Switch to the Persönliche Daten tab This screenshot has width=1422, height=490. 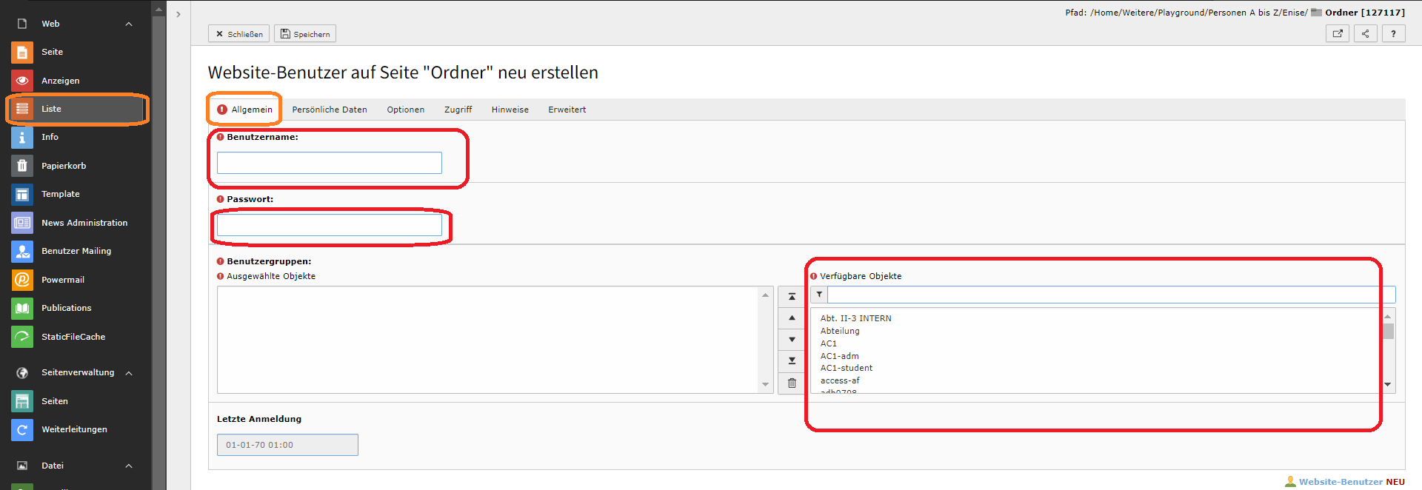pos(329,110)
